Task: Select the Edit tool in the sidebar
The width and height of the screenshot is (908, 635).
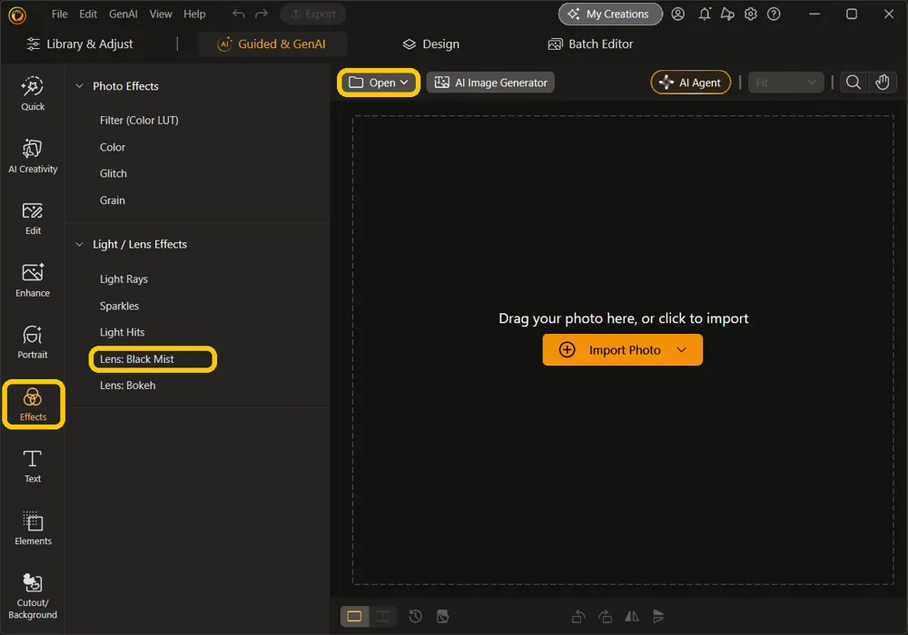Action: click(x=33, y=219)
